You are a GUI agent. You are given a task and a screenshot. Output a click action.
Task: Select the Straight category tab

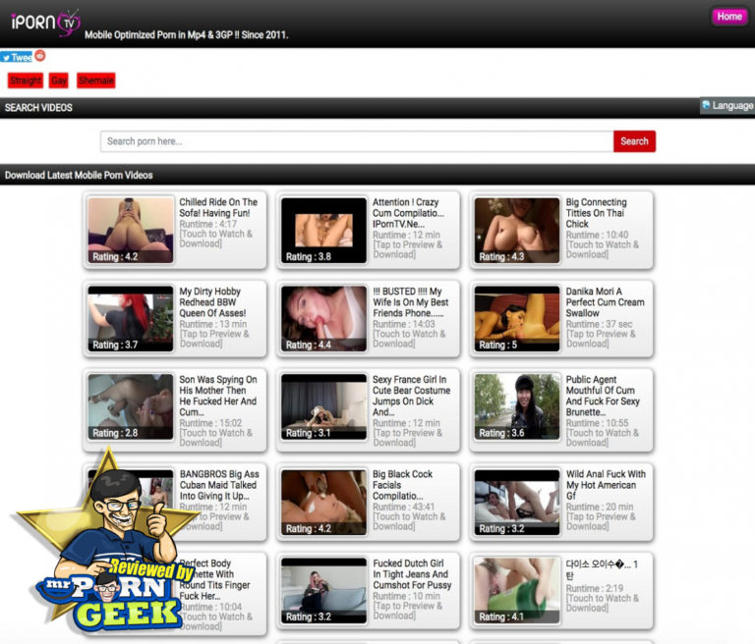26,80
